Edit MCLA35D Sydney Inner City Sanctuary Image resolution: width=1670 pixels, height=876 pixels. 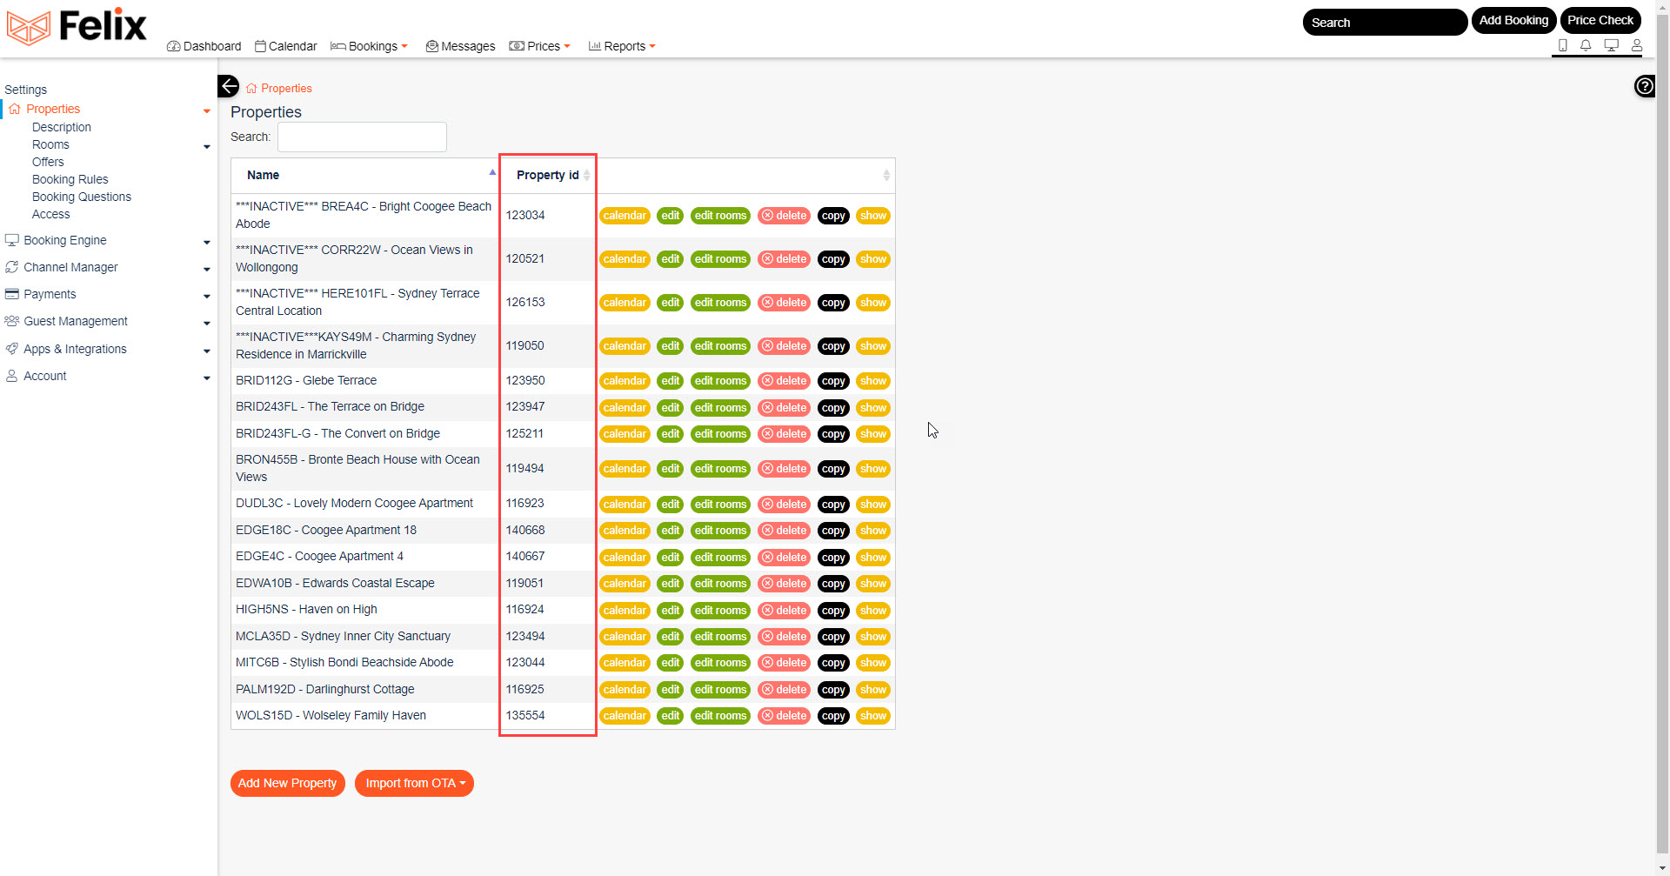[670, 637]
